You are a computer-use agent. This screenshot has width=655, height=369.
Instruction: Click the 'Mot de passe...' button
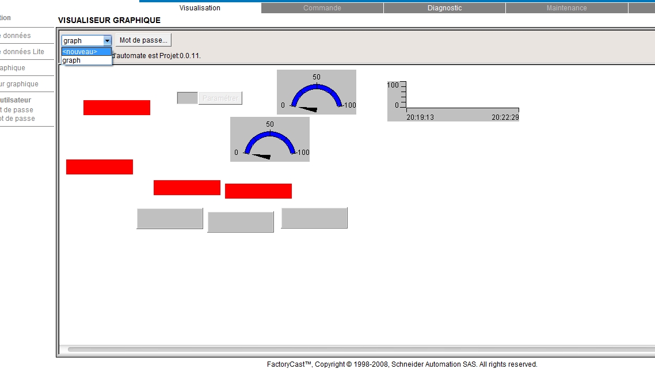pyautogui.click(x=143, y=40)
